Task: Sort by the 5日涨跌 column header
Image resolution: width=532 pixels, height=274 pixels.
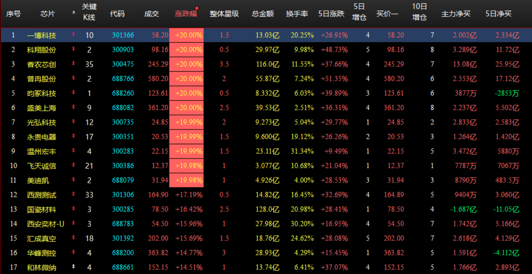Action: (331, 13)
